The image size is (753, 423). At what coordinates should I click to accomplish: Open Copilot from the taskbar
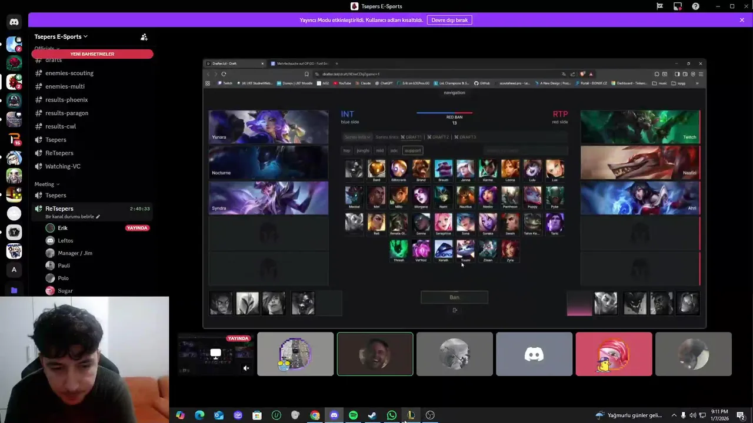[x=180, y=415]
